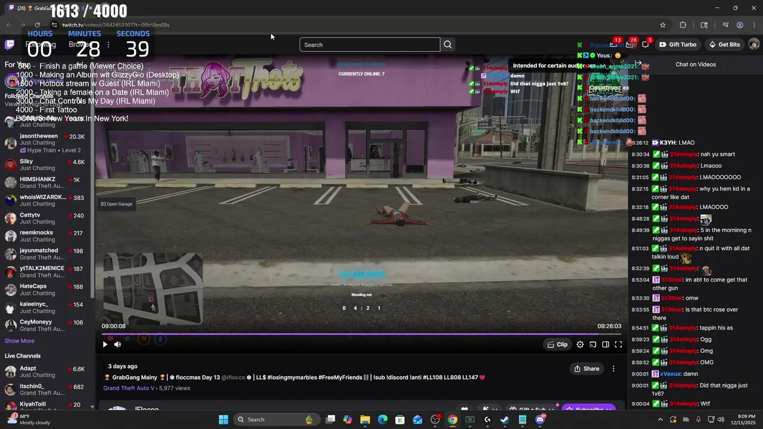Viewport: 763px width, 429px height.
Task: Create a Clip from this video
Action: pyautogui.click(x=557, y=344)
